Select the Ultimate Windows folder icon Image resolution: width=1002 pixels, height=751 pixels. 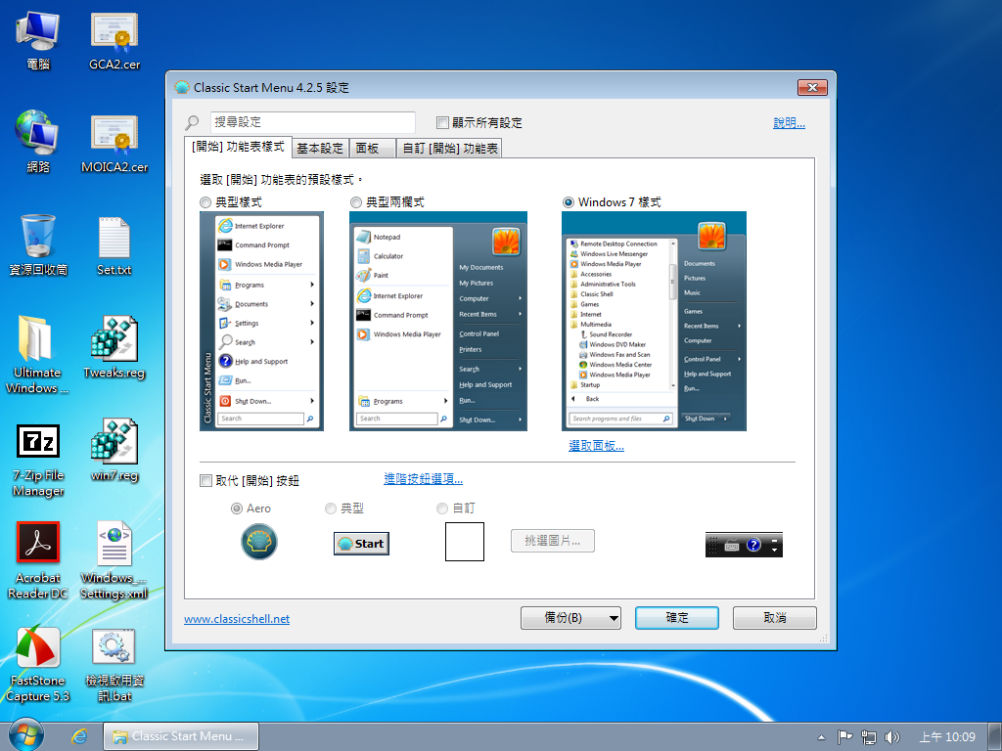38,354
